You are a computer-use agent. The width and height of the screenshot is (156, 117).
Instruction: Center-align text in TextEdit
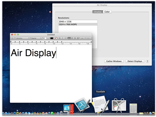[72, 38]
